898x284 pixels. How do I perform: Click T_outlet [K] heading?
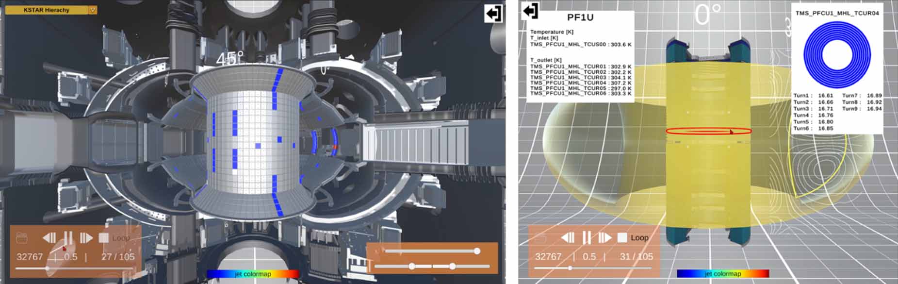(x=546, y=60)
